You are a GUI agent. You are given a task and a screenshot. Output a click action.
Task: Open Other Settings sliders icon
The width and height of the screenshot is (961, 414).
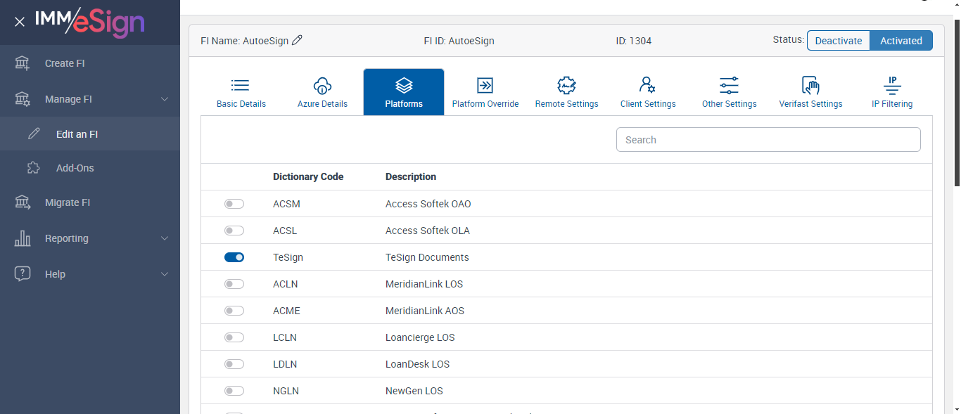coord(729,86)
